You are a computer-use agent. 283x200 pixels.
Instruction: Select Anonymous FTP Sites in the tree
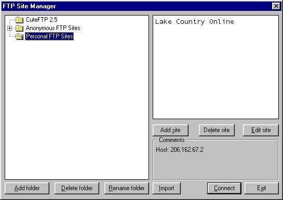(53, 28)
